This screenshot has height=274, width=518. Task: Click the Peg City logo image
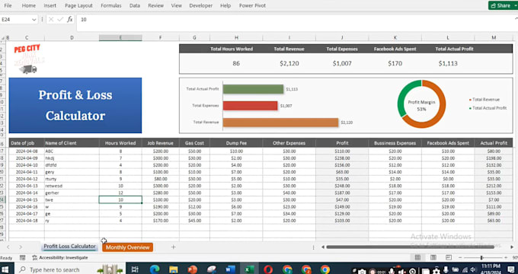pos(29,59)
